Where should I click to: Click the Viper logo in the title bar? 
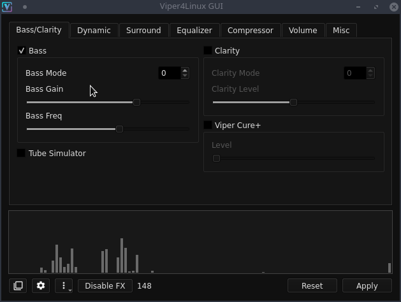7,6
